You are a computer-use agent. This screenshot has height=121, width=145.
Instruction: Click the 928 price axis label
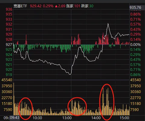[x=9, y=40]
